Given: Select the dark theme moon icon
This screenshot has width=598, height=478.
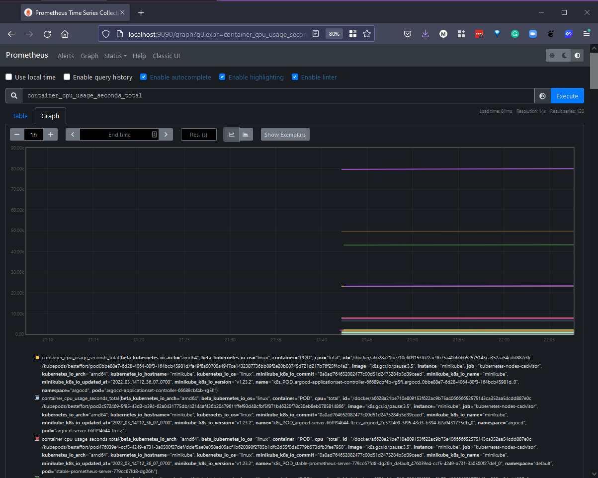Looking at the screenshot, I should [564, 56].
